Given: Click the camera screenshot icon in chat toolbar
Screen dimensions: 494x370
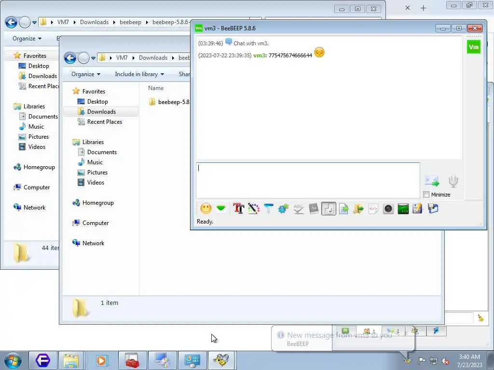Looking at the screenshot, I should 388,209.
